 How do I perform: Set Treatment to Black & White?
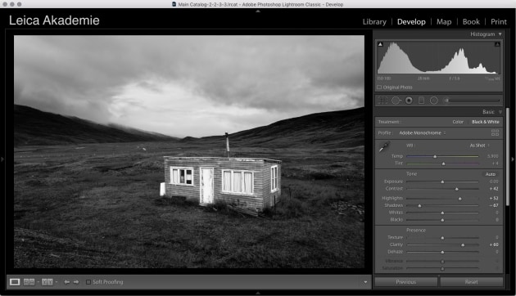click(x=486, y=122)
